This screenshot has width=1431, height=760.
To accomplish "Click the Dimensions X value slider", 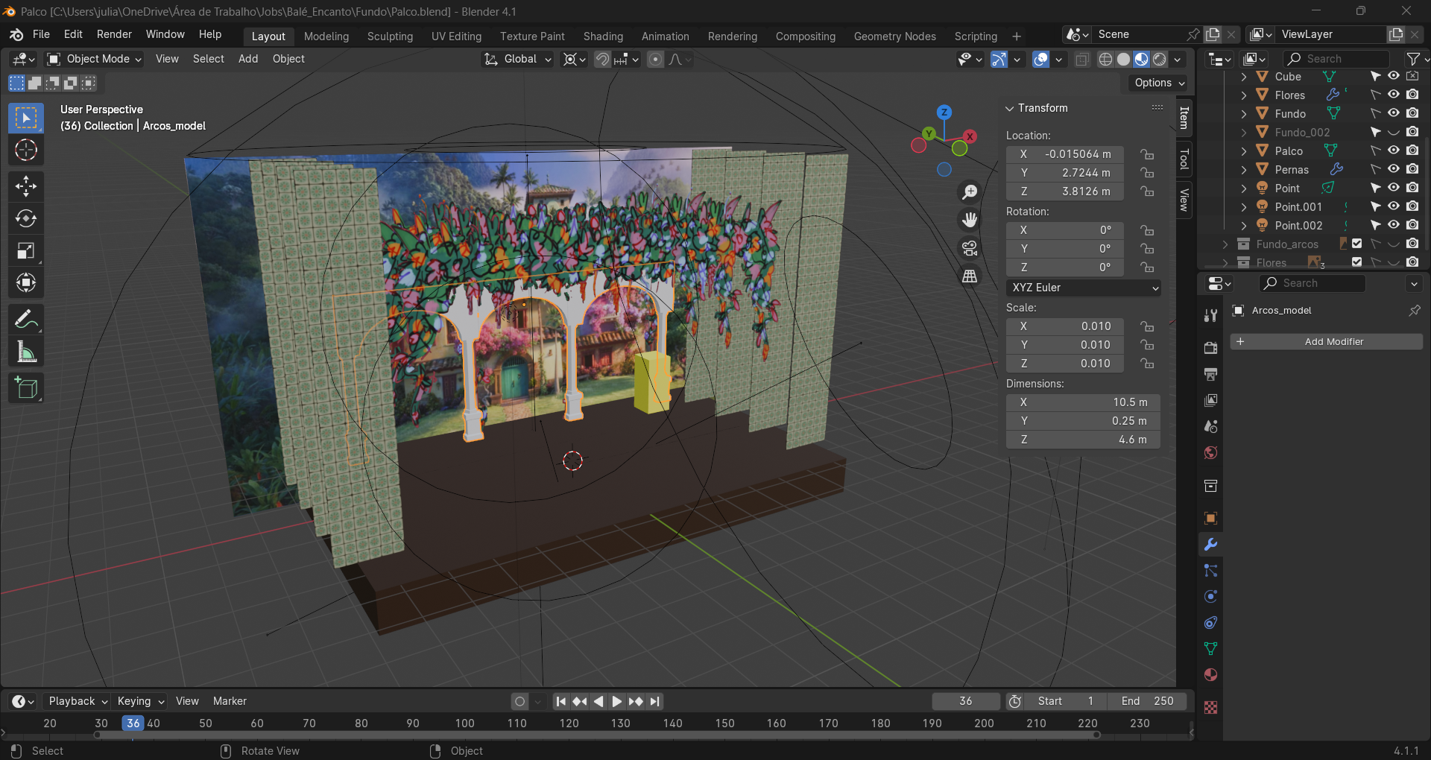I will [1083, 402].
